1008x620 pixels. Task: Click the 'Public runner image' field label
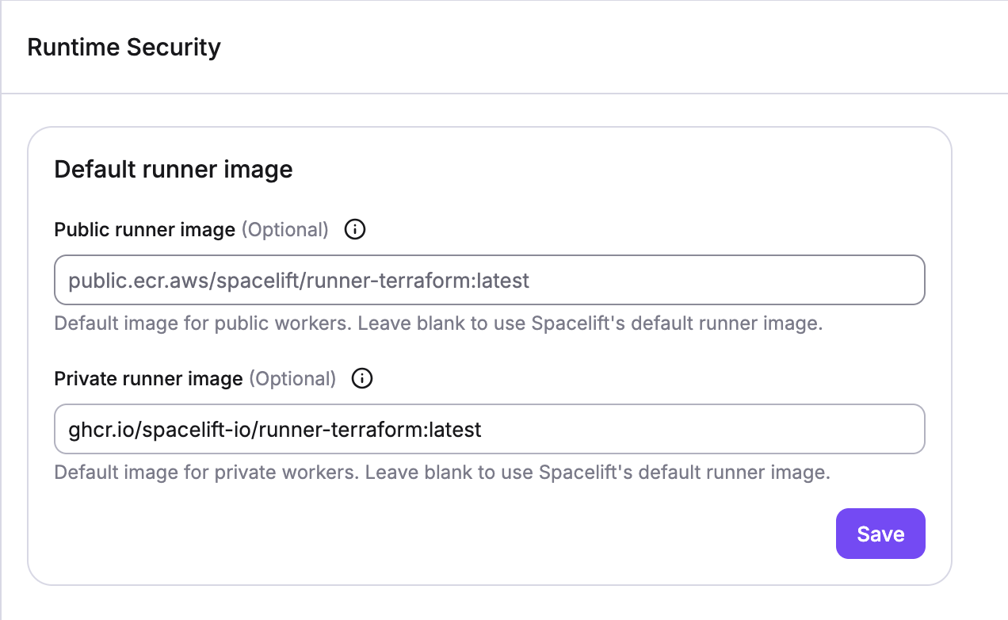point(144,230)
